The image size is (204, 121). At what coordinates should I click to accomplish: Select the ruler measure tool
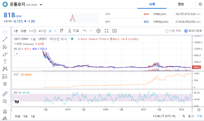click(x=5, y=94)
